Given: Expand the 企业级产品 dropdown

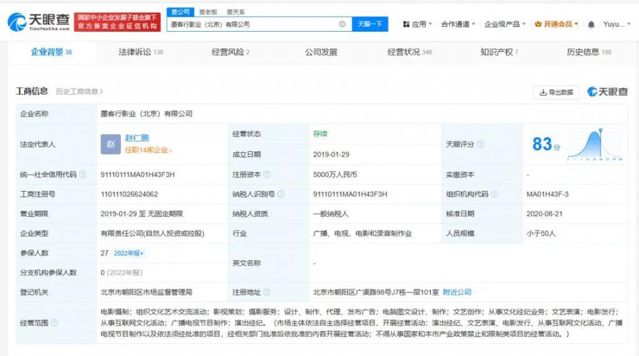Looking at the screenshot, I should (x=505, y=24).
